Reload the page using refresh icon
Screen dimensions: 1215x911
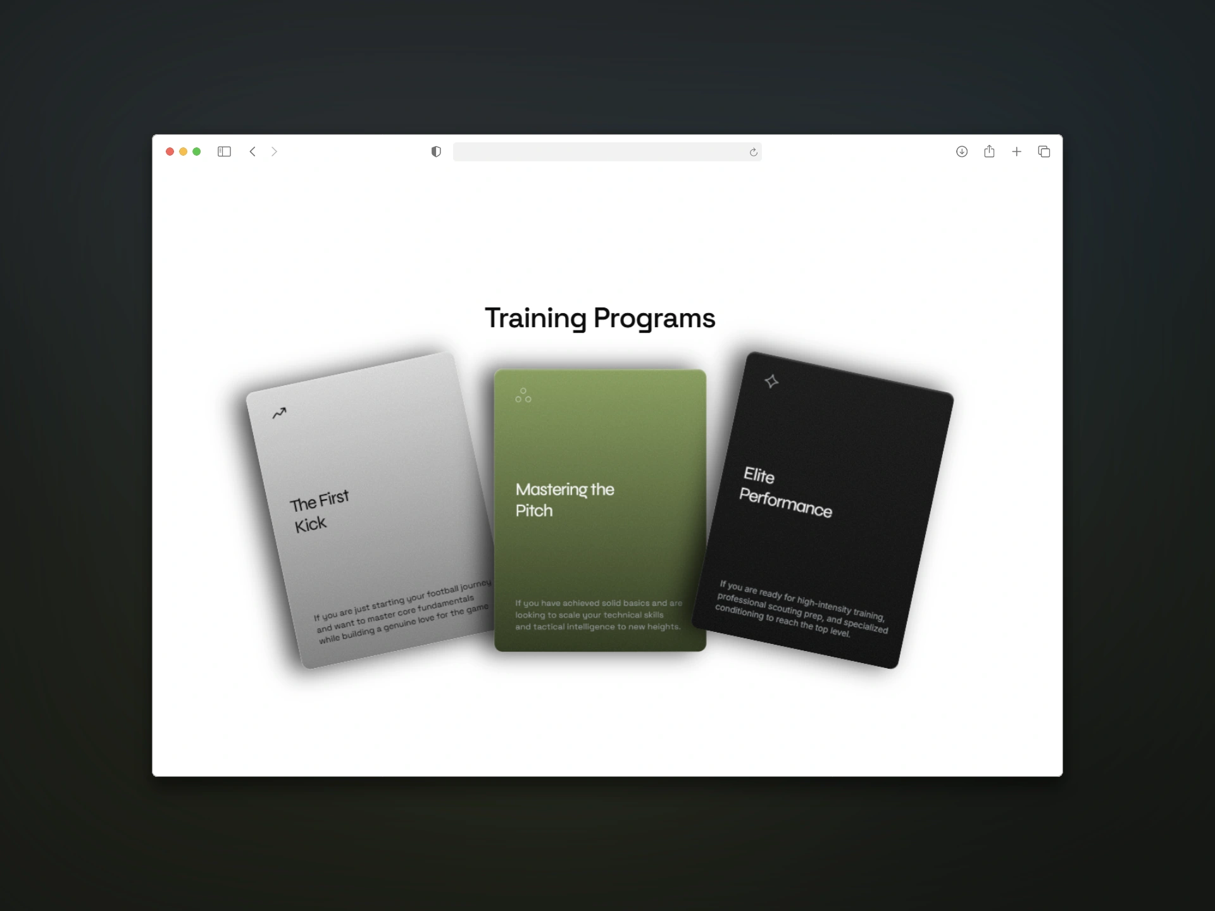click(x=753, y=152)
